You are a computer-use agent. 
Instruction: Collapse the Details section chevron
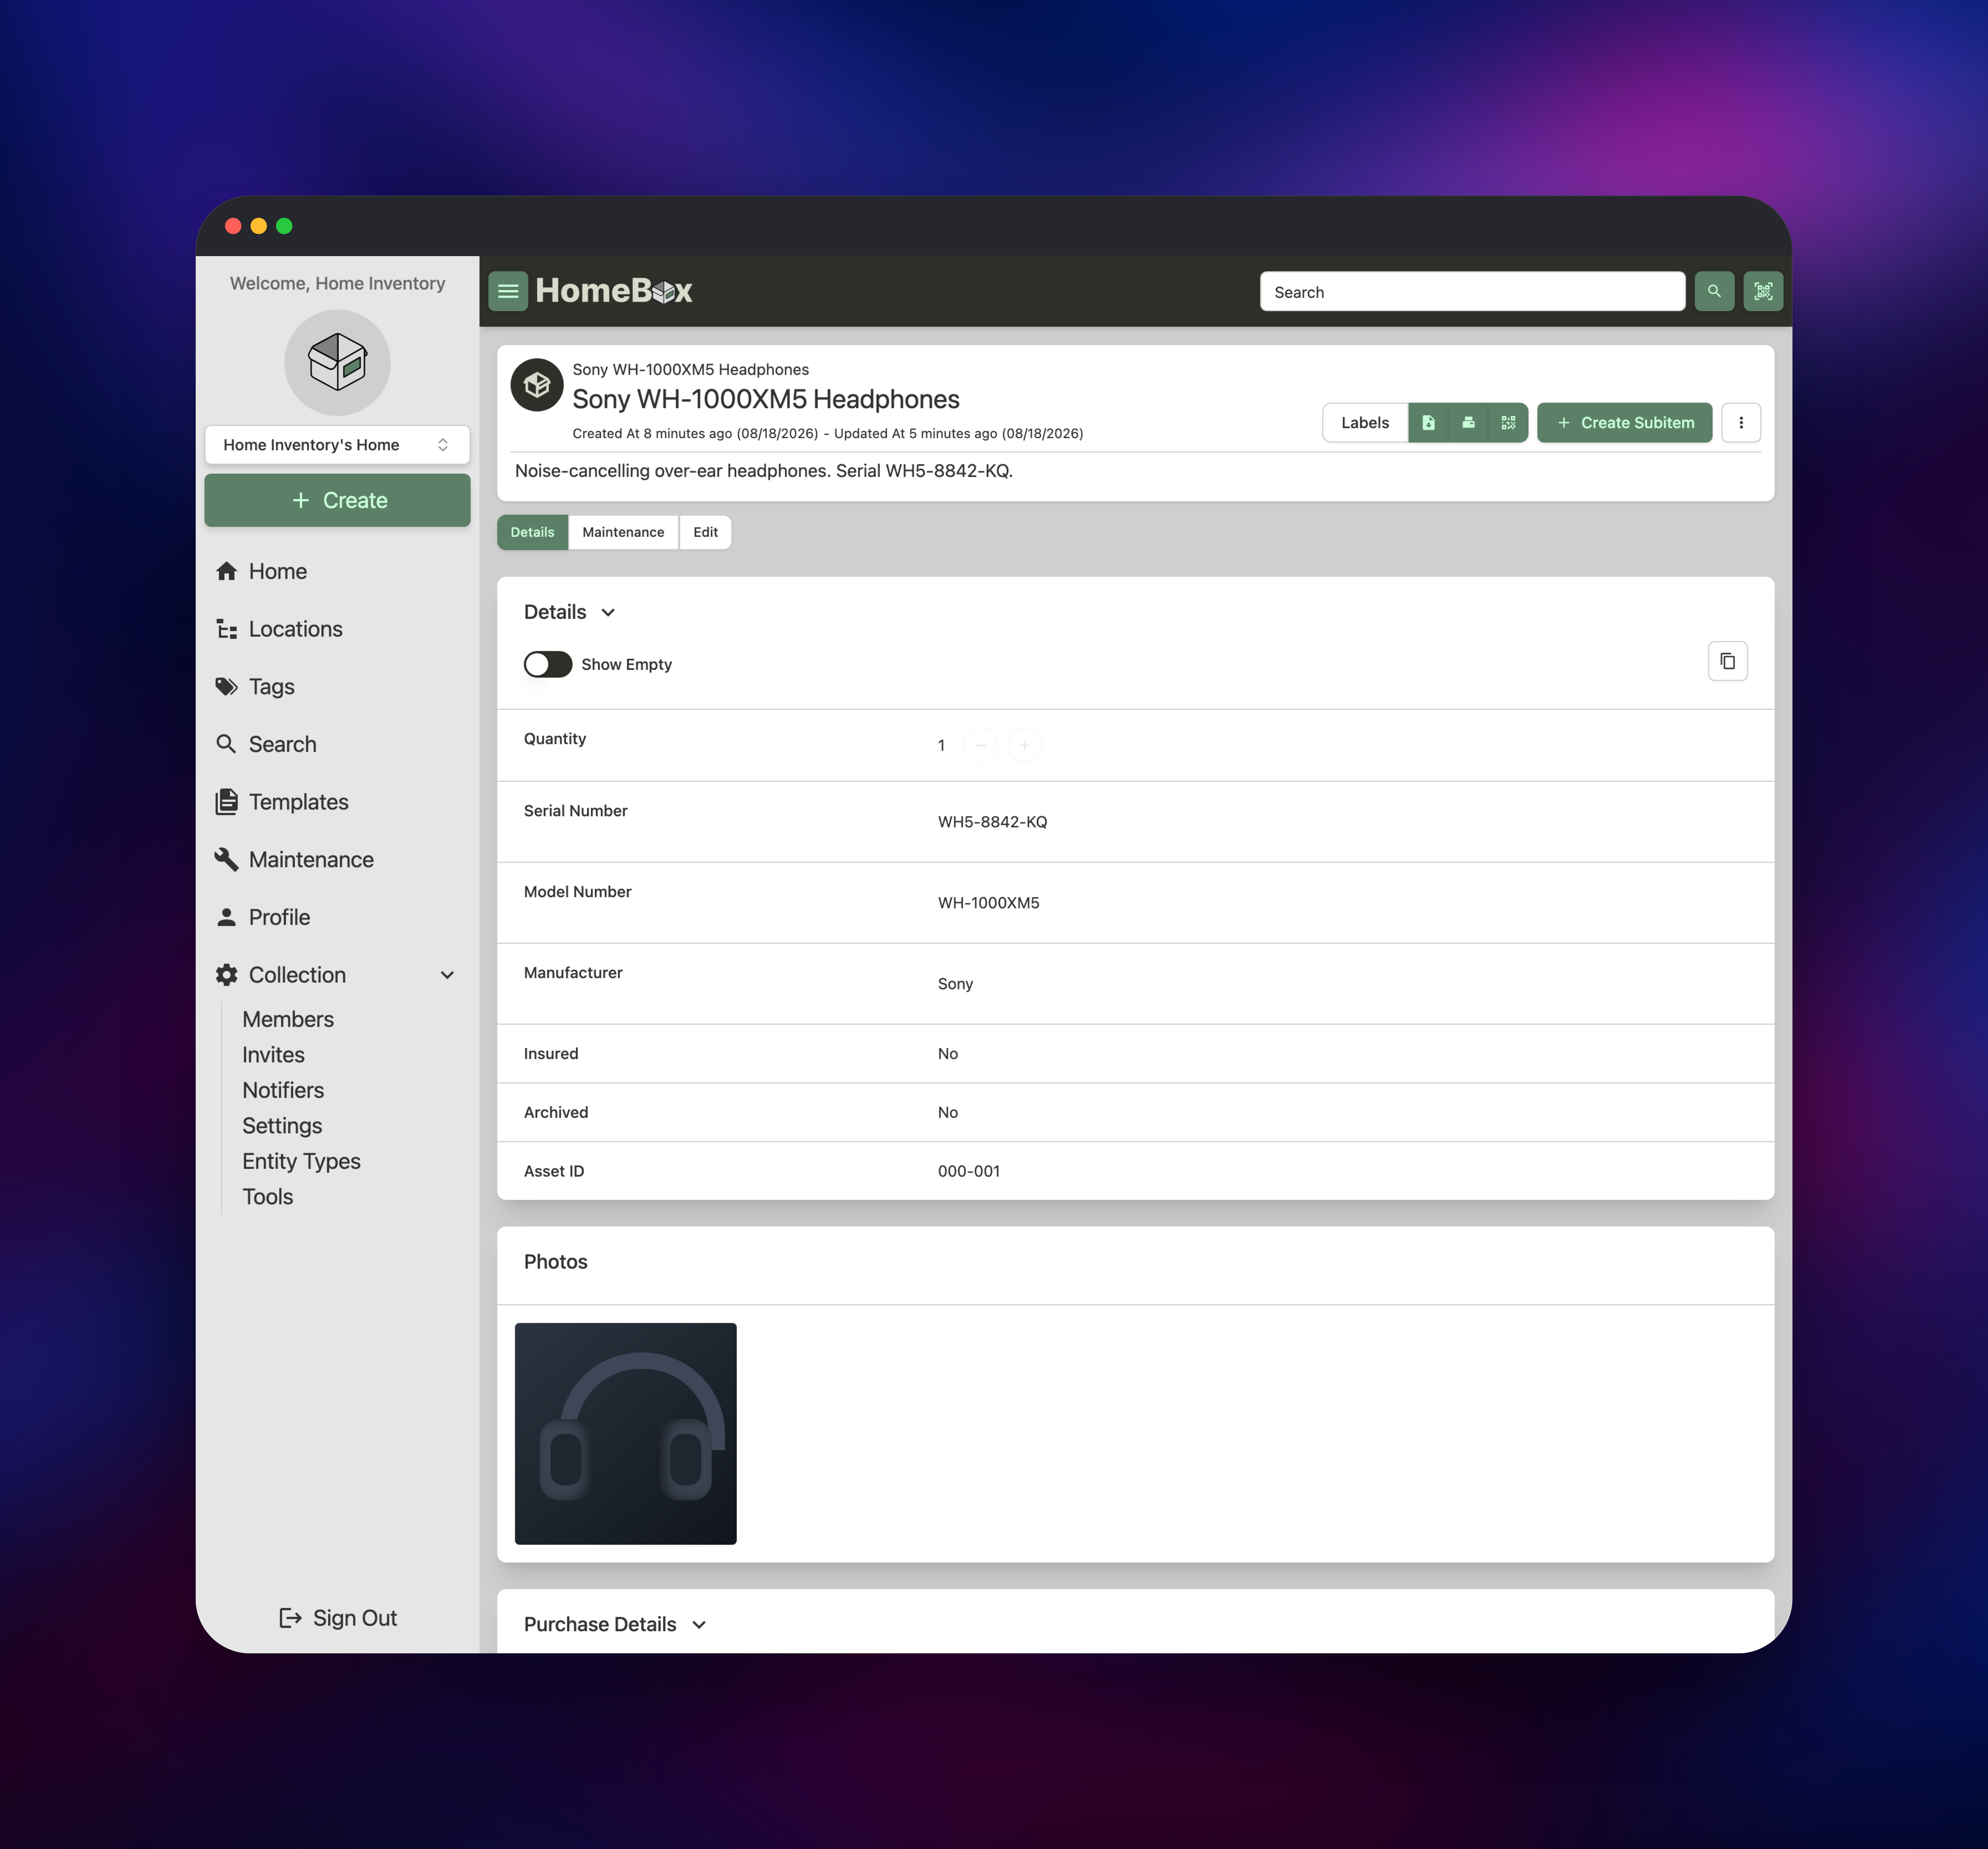pos(608,612)
